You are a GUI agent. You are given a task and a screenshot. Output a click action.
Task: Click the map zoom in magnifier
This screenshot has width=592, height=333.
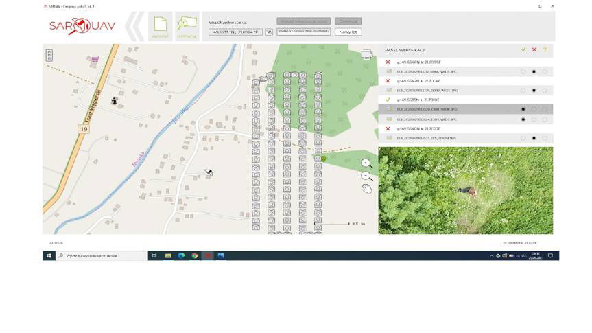coord(367,163)
